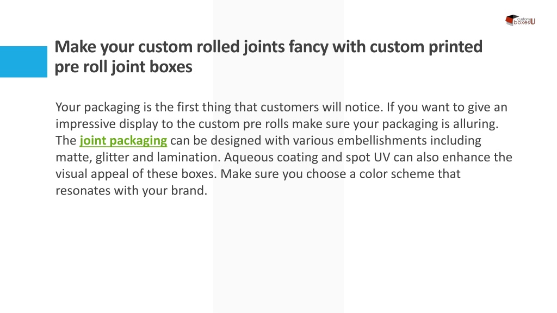Click the word 'embellishments' in the body
Viewport: 557px width, 313px height.
(x=382, y=141)
